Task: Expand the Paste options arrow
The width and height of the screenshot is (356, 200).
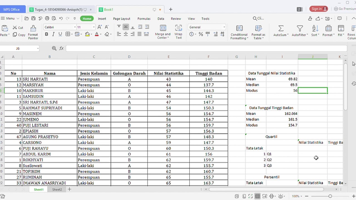Action: 9,35
